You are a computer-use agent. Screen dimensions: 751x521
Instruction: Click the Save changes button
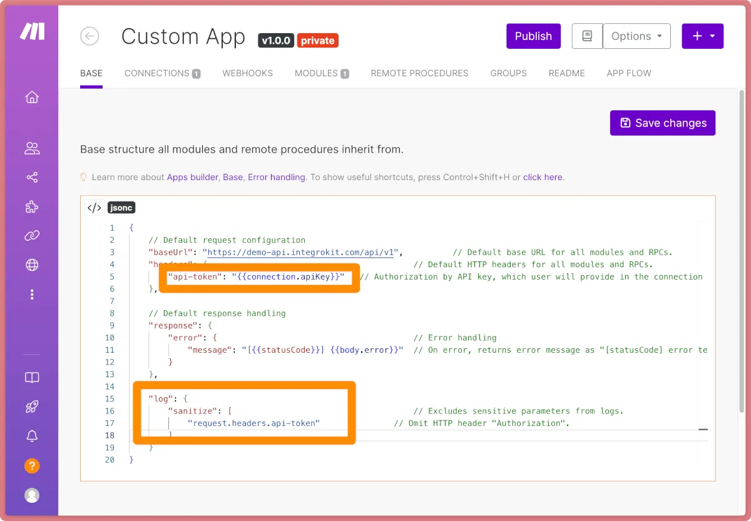[x=663, y=123]
